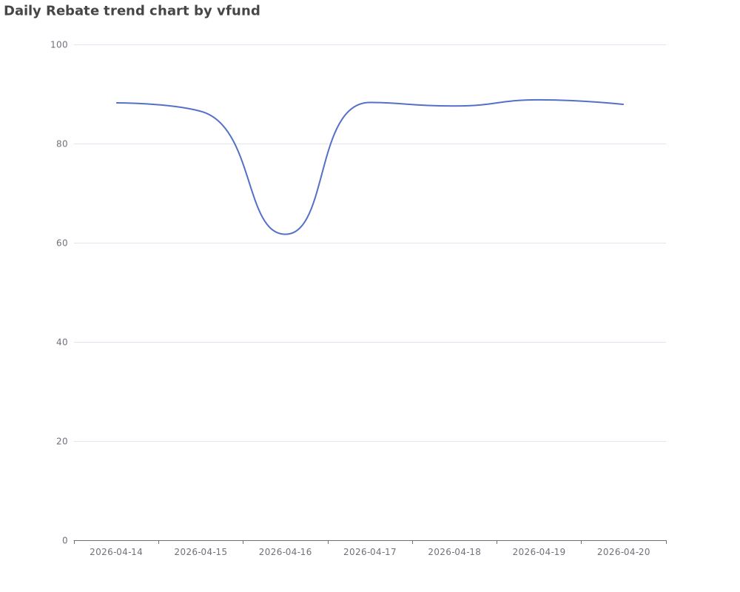The image size is (740, 592).
Task: Click the line point above 2026-04-19
Action: click(x=539, y=100)
